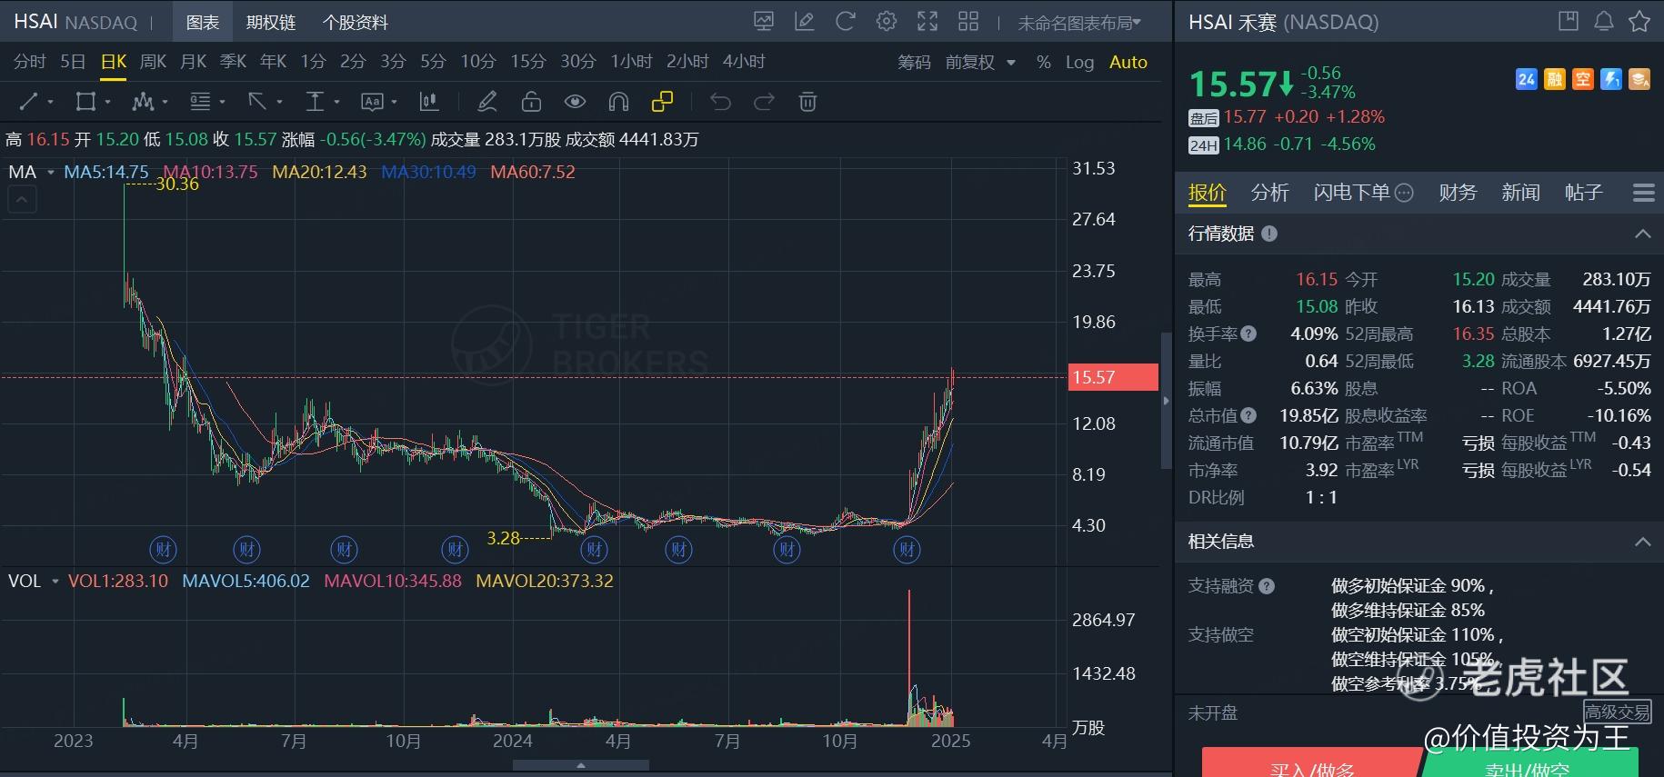
Task: Refresh the chart data
Action: point(846,22)
